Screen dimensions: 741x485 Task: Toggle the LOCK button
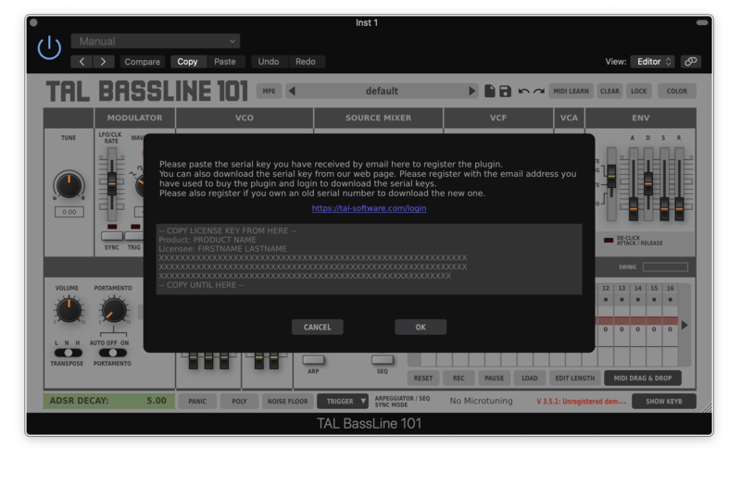click(x=638, y=91)
